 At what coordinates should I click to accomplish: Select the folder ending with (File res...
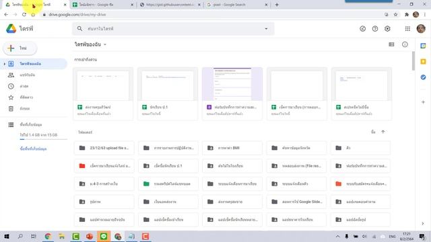click(296, 166)
